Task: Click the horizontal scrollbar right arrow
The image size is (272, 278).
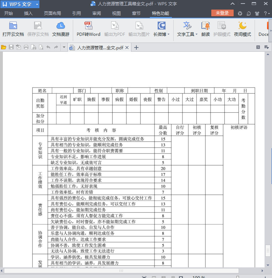Action: pos(262,271)
